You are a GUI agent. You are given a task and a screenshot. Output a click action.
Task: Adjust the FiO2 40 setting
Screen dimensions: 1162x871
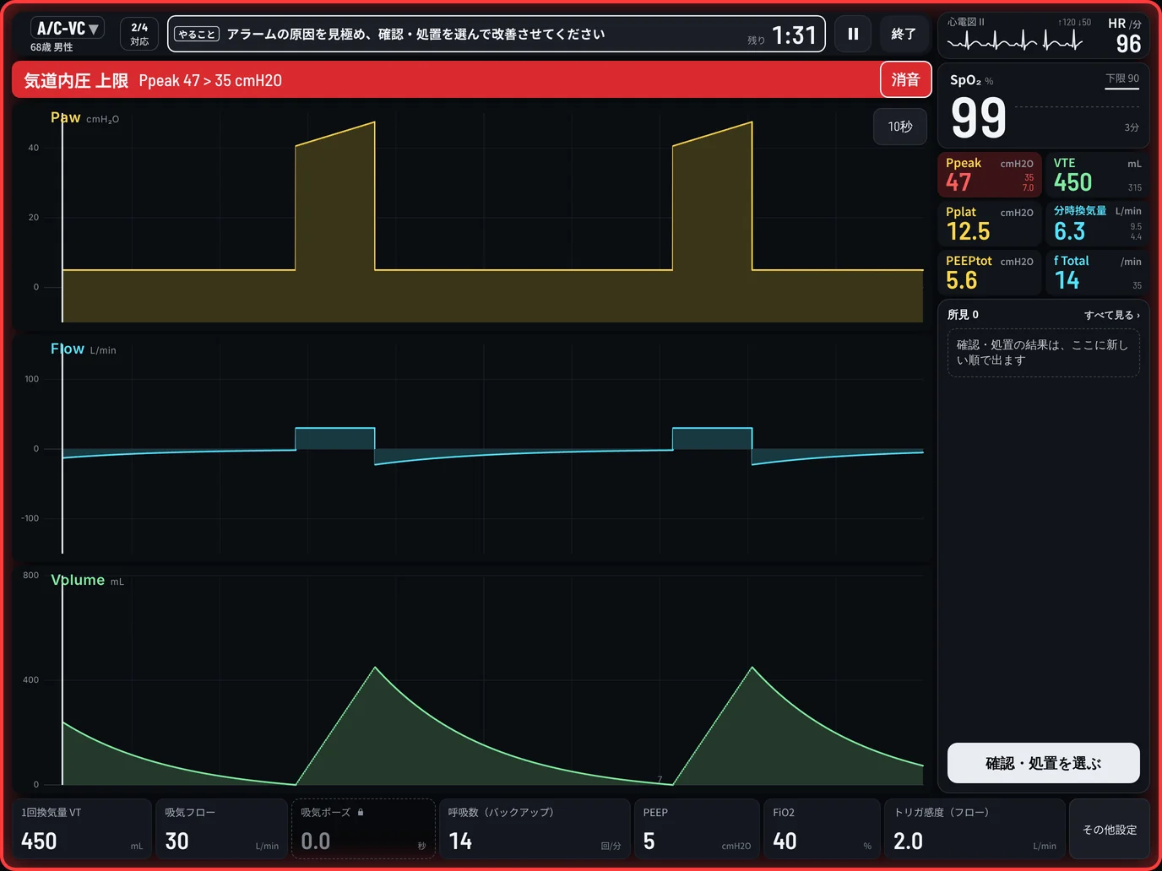(822, 829)
